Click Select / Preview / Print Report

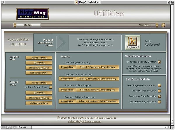(97, 90)
